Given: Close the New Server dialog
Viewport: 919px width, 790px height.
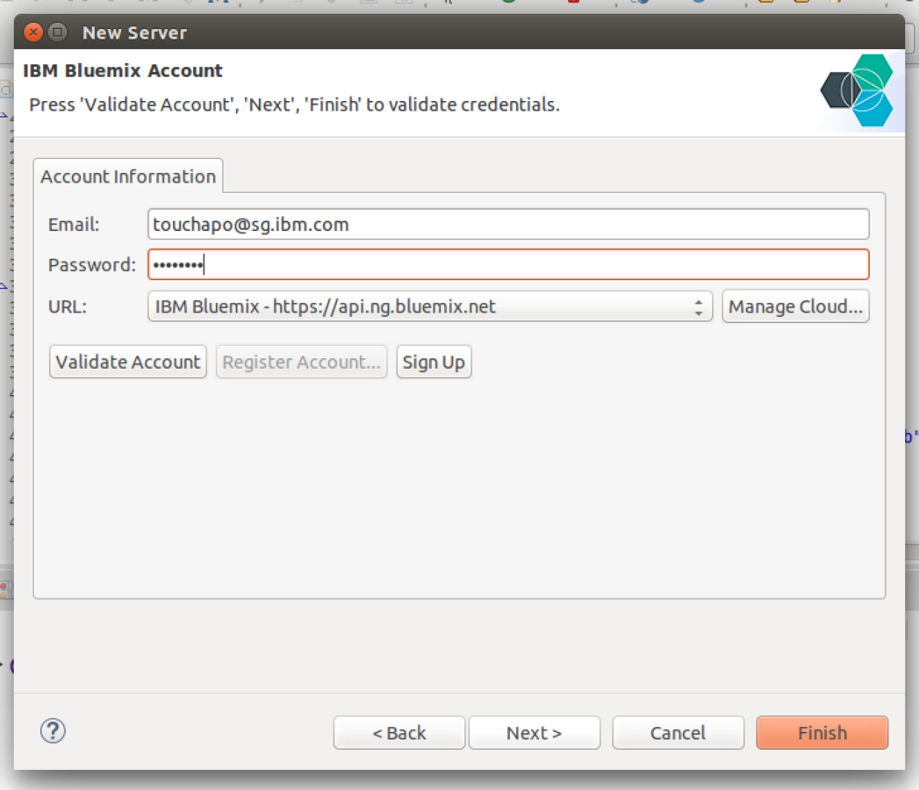Looking at the screenshot, I should click(x=33, y=32).
